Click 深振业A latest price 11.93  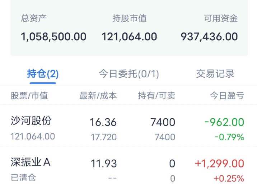[104, 164]
